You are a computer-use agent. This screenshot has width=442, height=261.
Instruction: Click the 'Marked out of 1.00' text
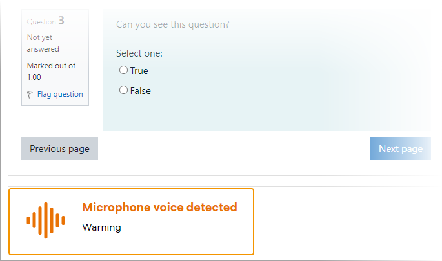[51, 71]
